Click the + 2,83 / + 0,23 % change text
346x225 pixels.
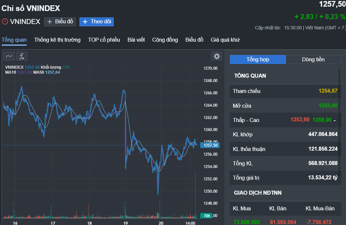(320, 17)
